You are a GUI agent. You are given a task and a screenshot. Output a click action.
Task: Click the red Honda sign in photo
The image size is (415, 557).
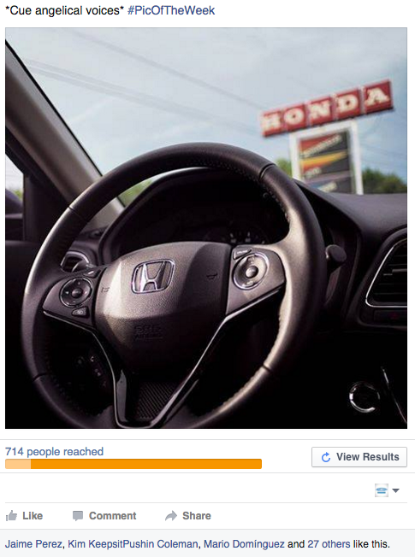327,108
